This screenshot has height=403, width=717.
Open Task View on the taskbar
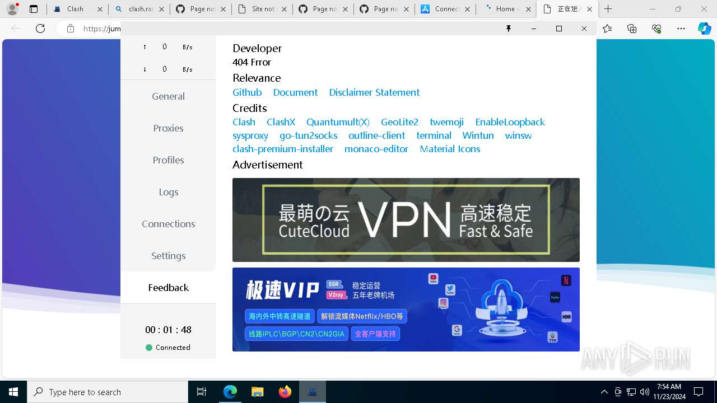click(202, 392)
